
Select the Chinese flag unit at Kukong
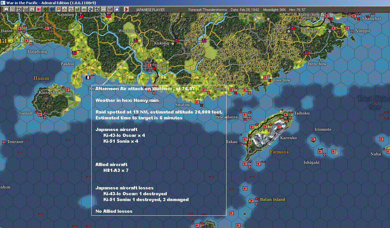(177, 41)
